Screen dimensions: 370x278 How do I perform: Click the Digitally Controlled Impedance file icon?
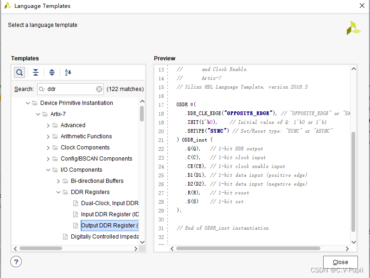pos(65,237)
